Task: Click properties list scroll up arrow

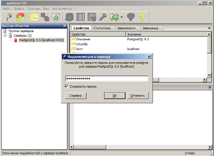Action: 209,34
